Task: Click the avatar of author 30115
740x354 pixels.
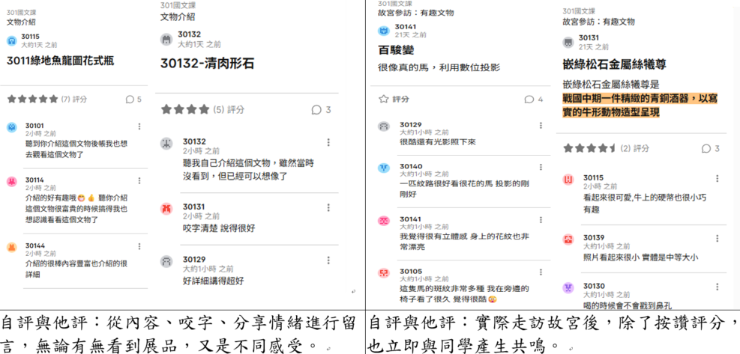Action: click(x=11, y=40)
